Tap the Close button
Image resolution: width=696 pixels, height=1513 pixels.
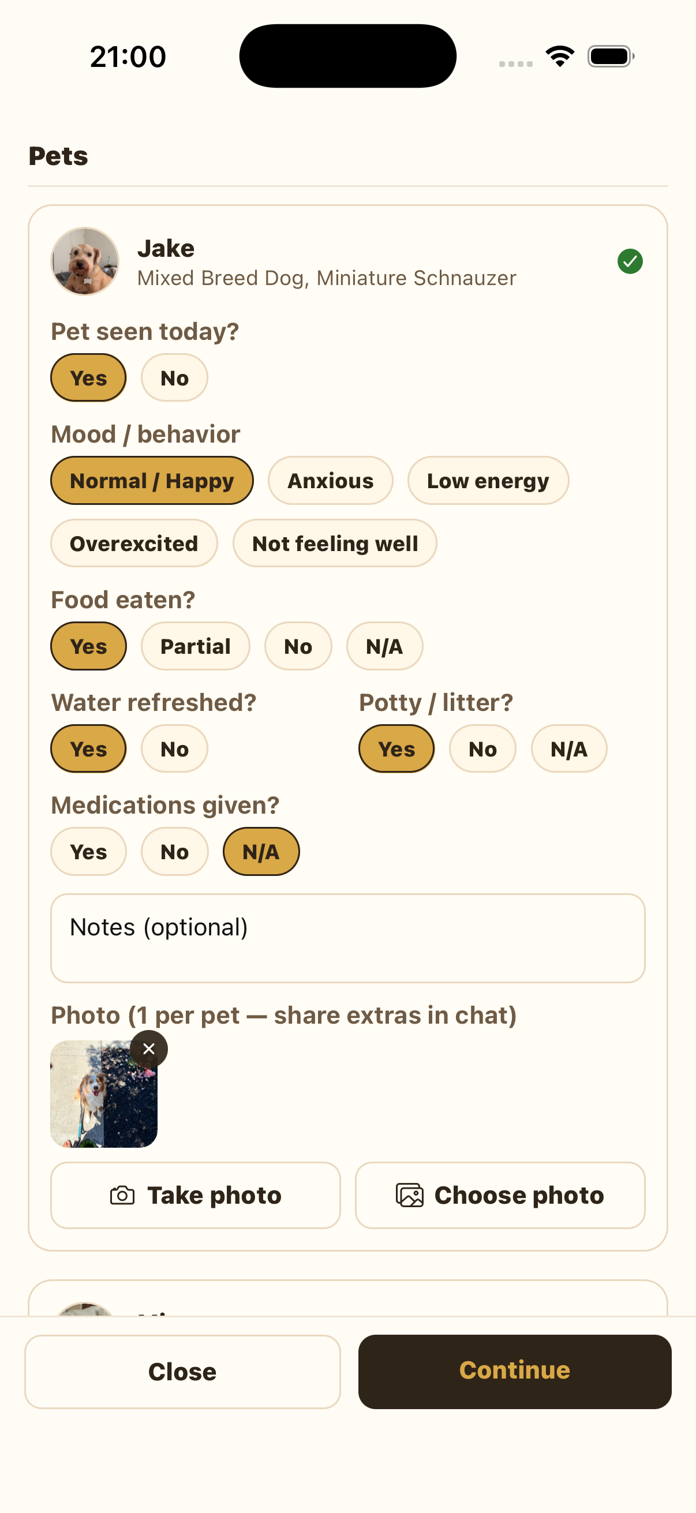pyautogui.click(x=182, y=1372)
